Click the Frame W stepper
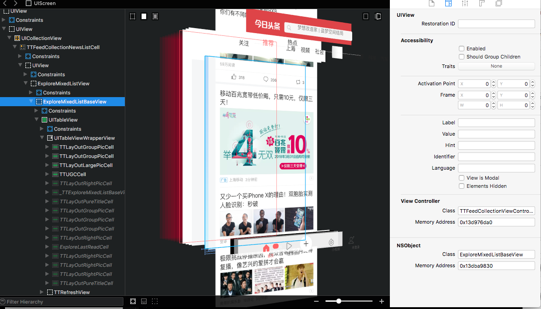 click(x=493, y=105)
